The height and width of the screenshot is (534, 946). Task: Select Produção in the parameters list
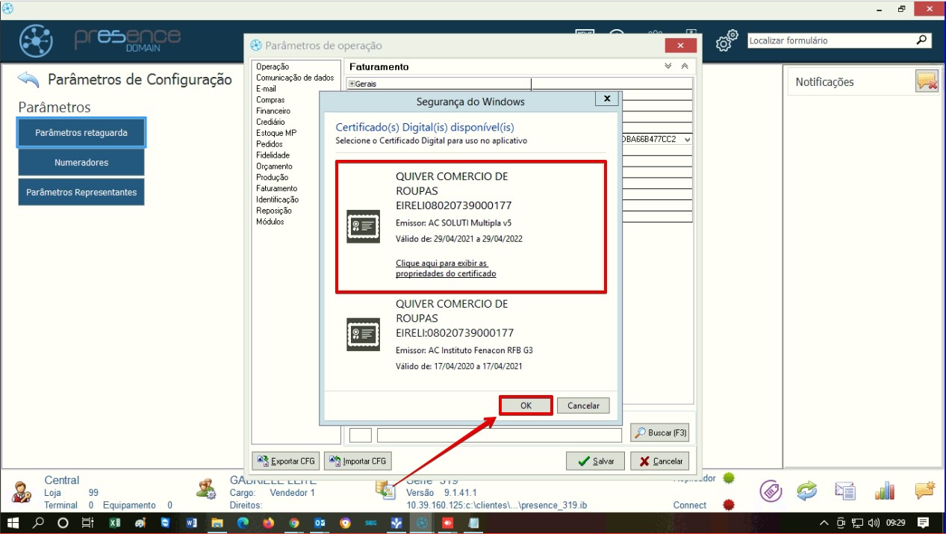(x=272, y=177)
